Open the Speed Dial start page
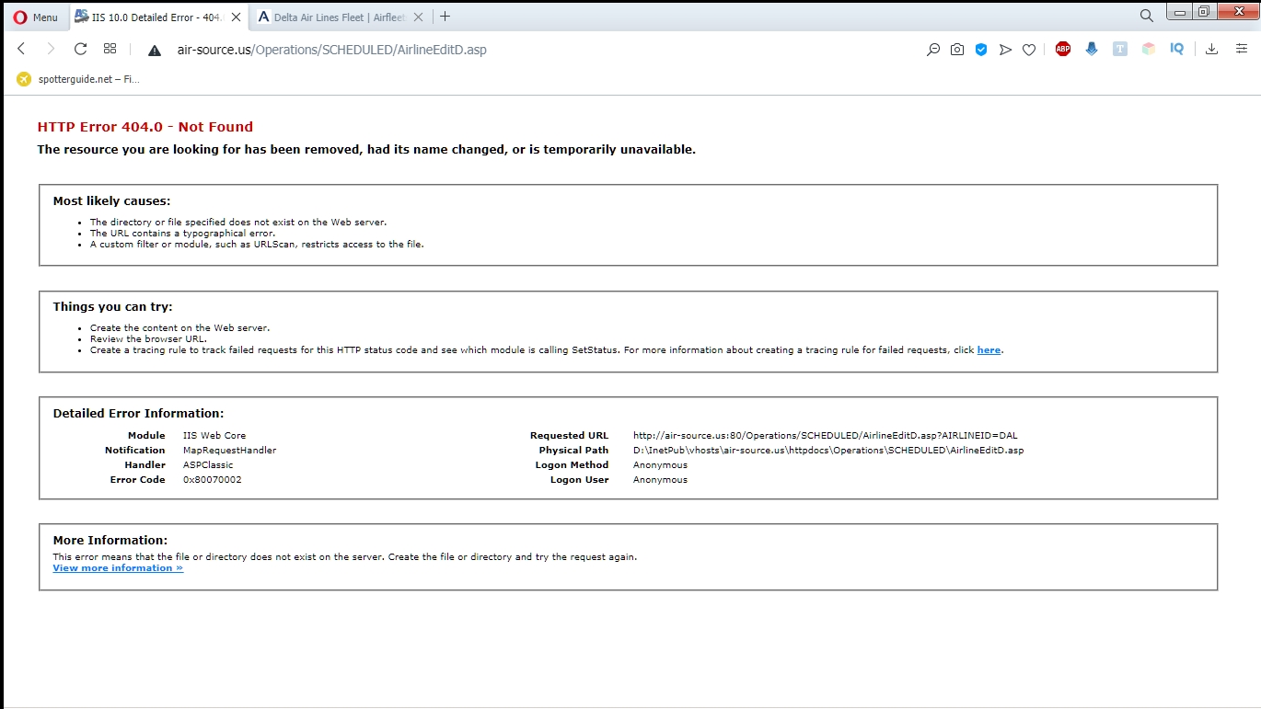The width and height of the screenshot is (1261, 709). click(110, 49)
